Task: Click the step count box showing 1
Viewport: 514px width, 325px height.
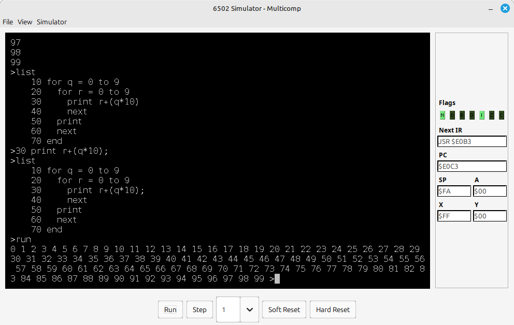Action: coord(228,309)
